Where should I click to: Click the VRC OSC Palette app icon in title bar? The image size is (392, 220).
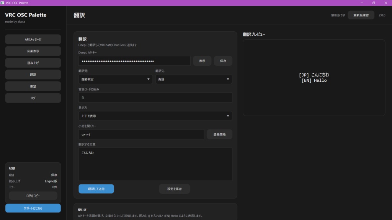[3, 3]
